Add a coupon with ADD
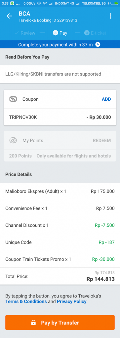The image size is (120, 338). pyautogui.click(x=106, y=99)
